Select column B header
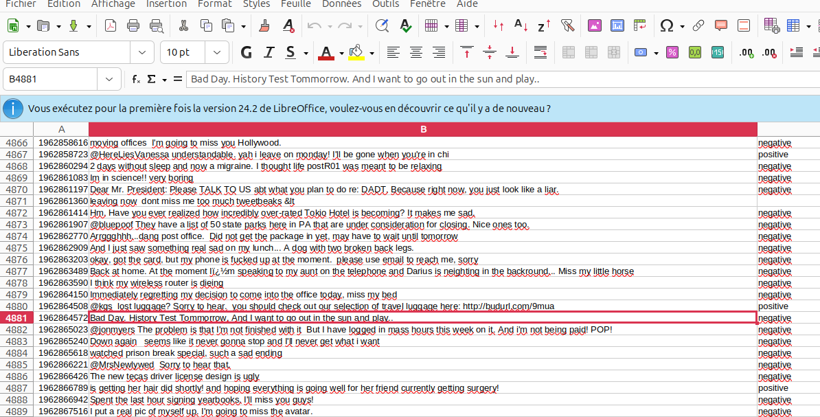Image resolution: width=820 pixels, height=417 pixels. [x=423, y=129]
